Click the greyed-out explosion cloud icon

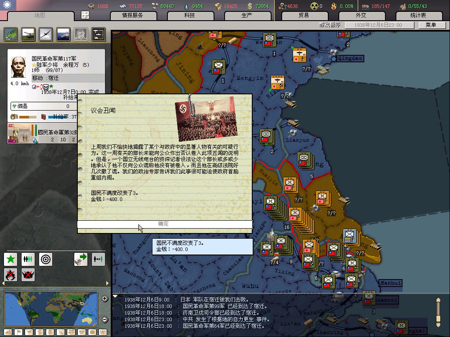point(81,34)
